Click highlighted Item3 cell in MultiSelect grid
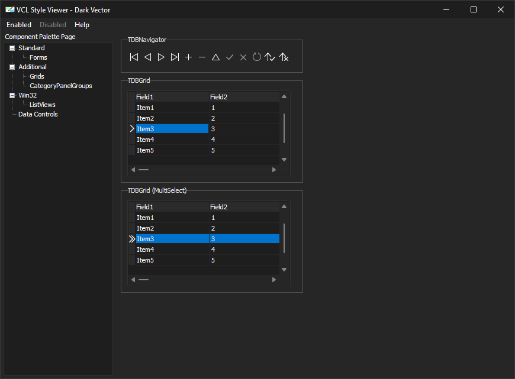This screenshot has height=379, width=515. point(172,239)
